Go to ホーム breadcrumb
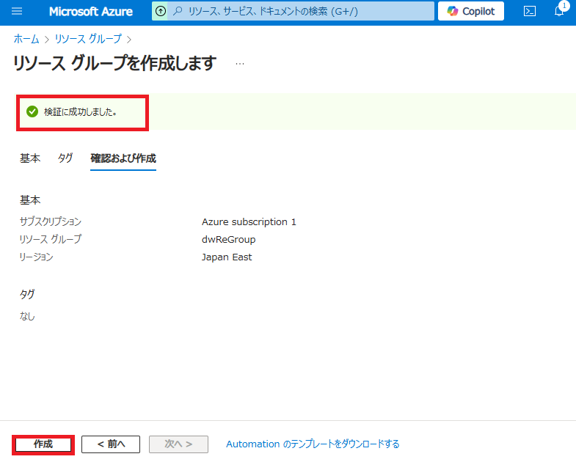 [x=26, y=39]
